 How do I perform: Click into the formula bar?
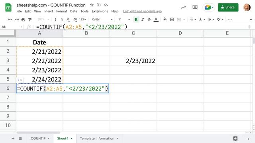(x=141, y=27)
